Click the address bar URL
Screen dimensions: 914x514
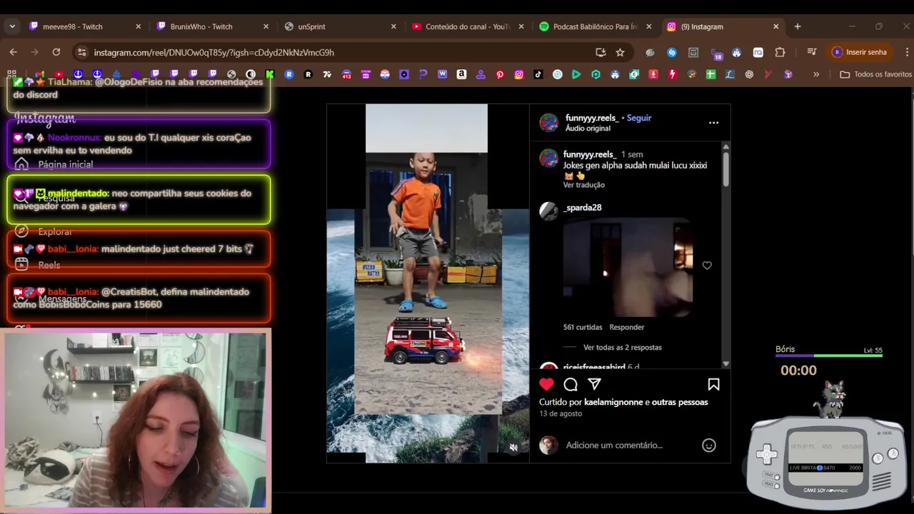pos(214,52)
